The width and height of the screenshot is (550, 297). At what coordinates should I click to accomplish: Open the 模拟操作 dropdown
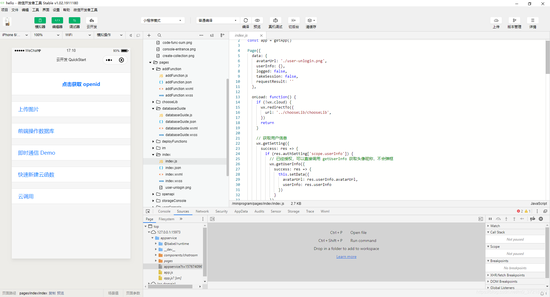click(110, 35)
